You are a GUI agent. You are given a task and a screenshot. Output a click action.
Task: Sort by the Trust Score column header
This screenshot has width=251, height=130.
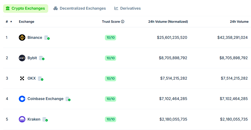[x=111, y=21]
